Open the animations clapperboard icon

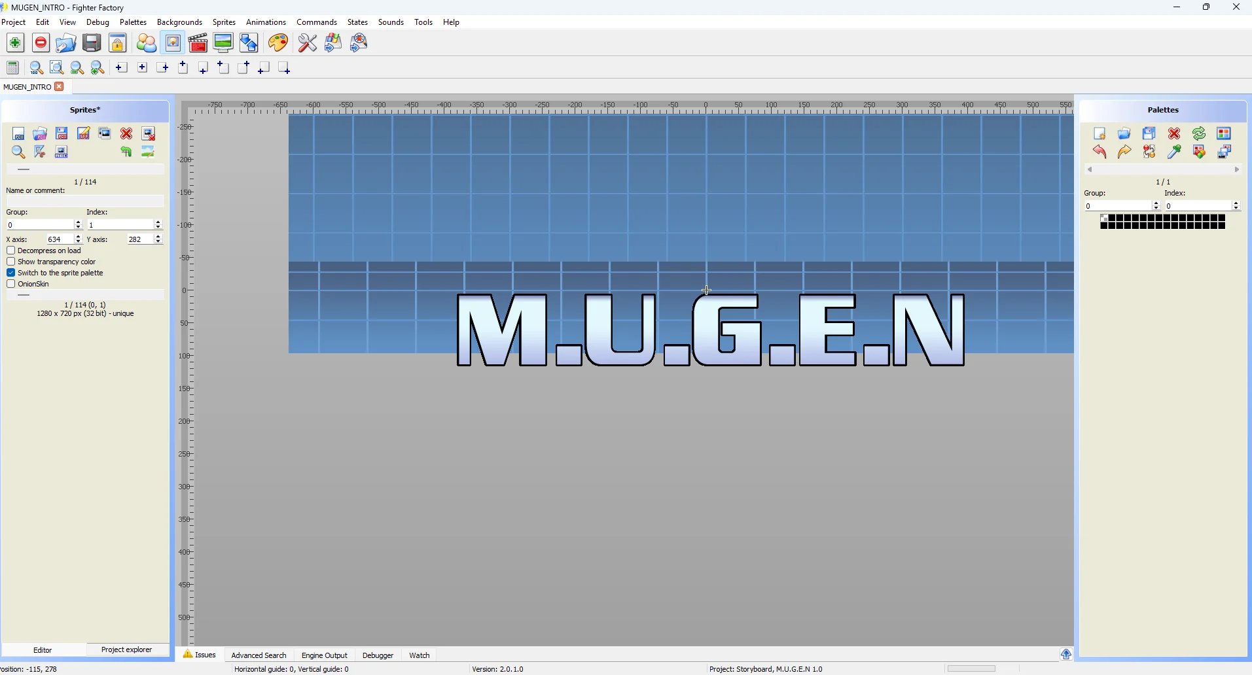[x=198, y=43]
